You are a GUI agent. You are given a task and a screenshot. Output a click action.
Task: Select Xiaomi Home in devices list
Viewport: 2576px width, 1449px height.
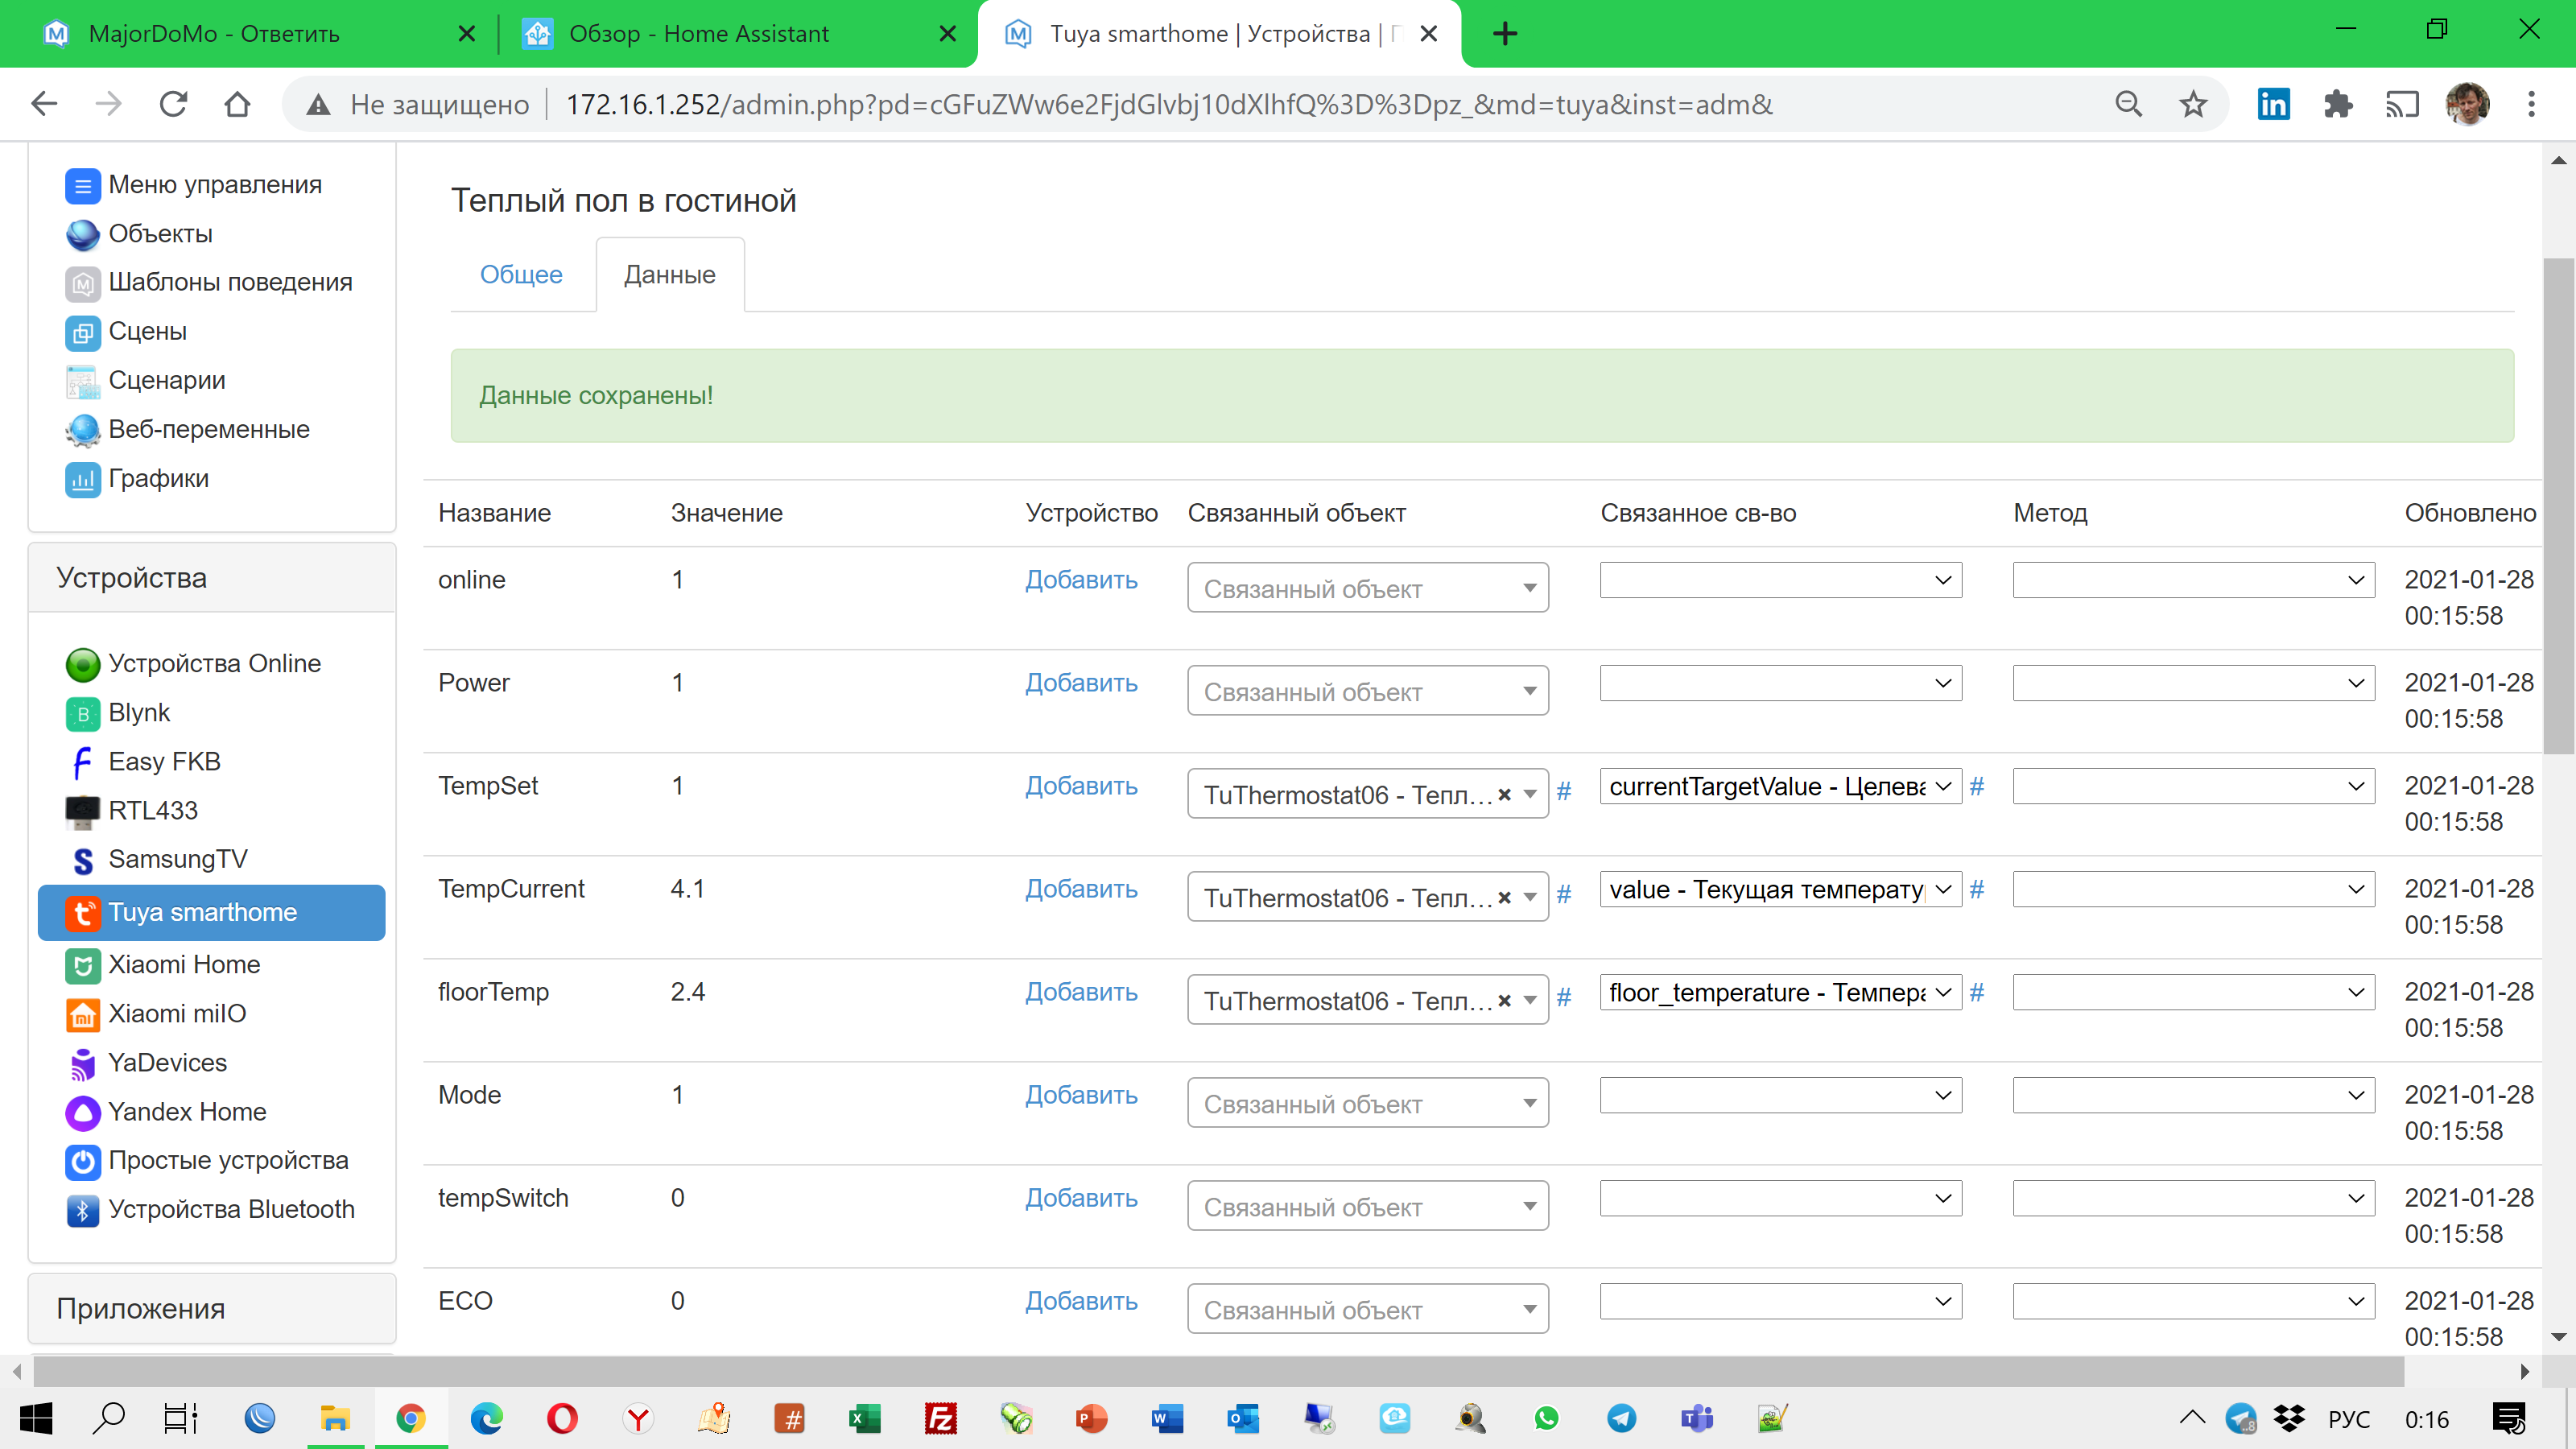pyautogui.click(x=184, y=964)
